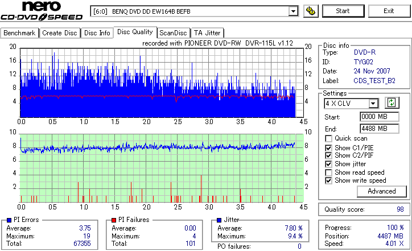
Task: Open the 4 X CLV speed dropdown
Action: [373, 104]
